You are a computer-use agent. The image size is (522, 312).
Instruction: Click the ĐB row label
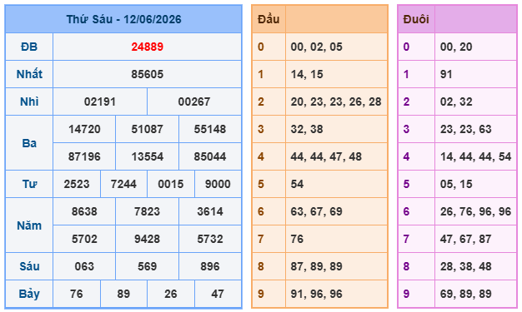click(29, 47)
